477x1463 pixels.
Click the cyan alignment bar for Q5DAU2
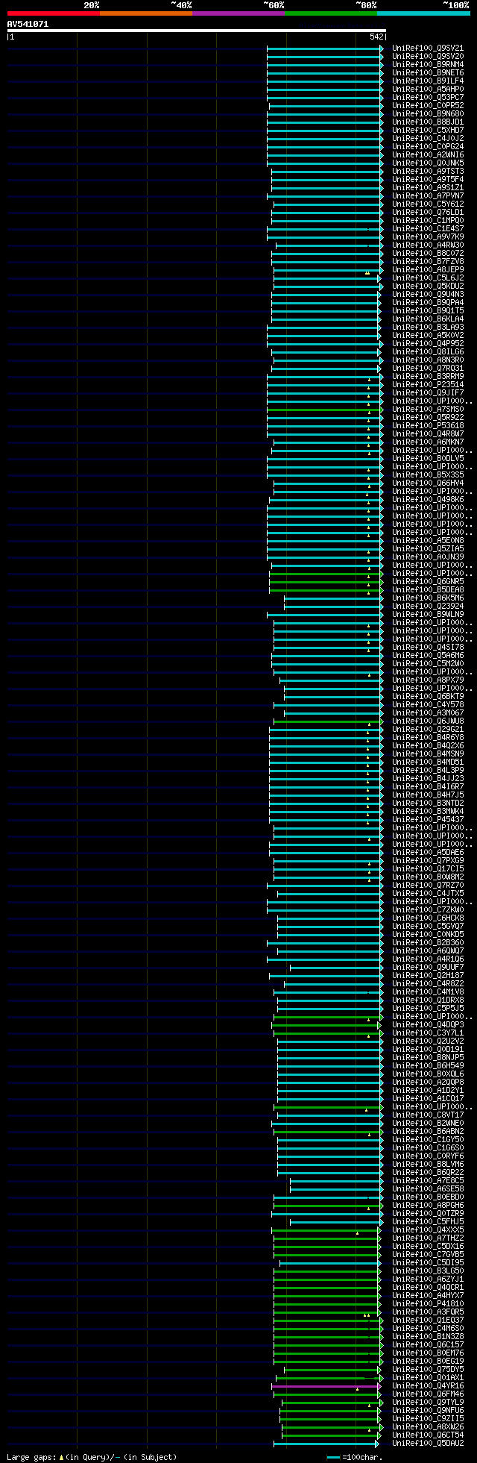tap(326, 1444)
